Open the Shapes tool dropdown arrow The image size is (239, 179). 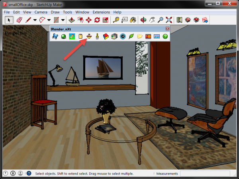pos(63,20)
